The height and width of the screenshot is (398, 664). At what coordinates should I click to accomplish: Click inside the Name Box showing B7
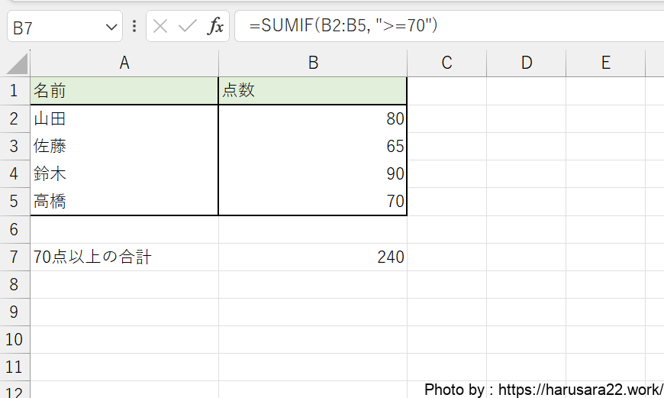[53, 28]
